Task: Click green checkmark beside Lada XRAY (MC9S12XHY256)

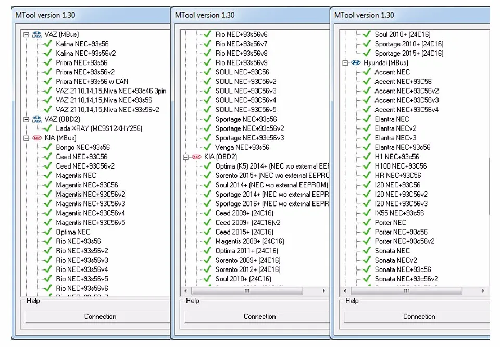Action: point(48,128)
